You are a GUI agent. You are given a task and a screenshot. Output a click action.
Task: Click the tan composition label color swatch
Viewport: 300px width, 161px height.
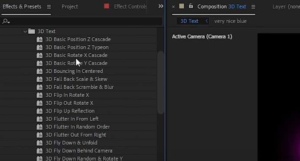click(x=182, y=6)
